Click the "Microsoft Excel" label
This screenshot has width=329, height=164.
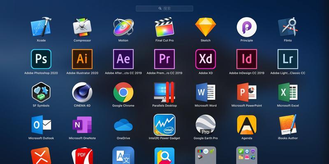pos(288,106)
